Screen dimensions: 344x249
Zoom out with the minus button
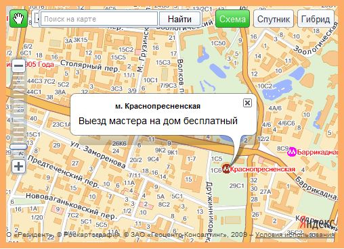(x=18, y=65)
